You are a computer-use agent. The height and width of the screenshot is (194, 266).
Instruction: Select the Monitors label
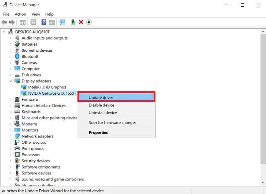click(30, 130)
